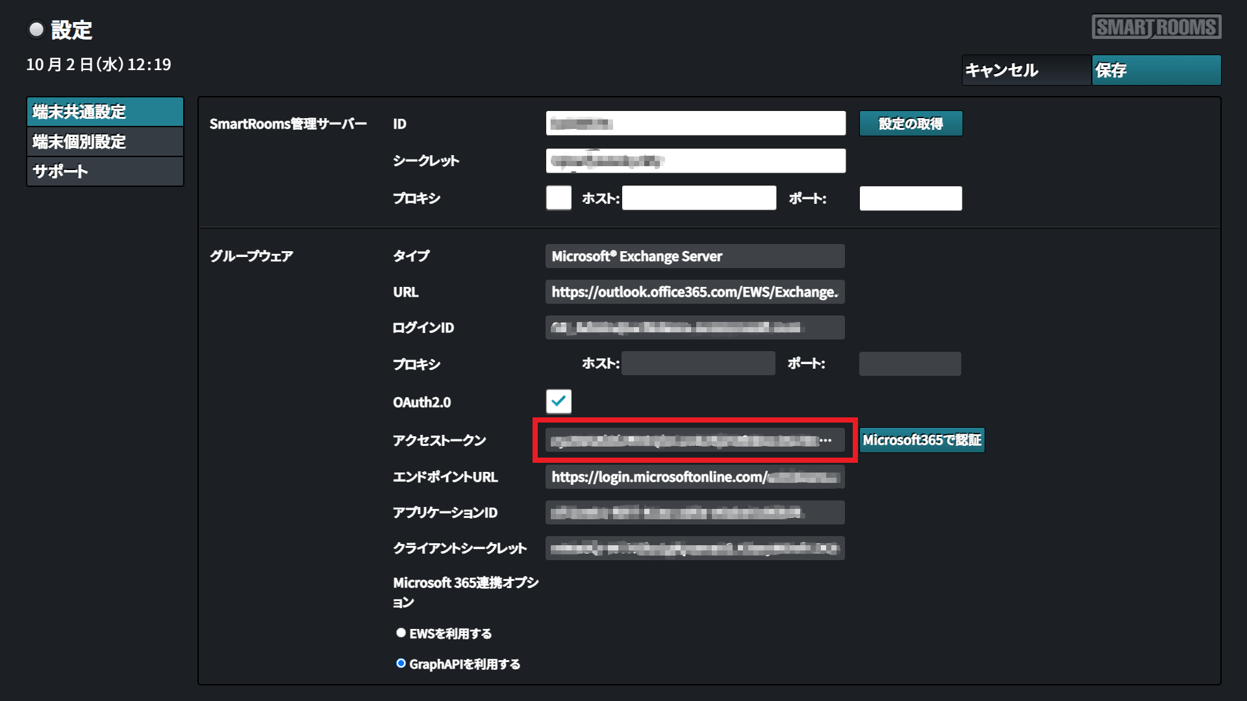Click the Microsoft365で認証 button

[x=922, y=440]
